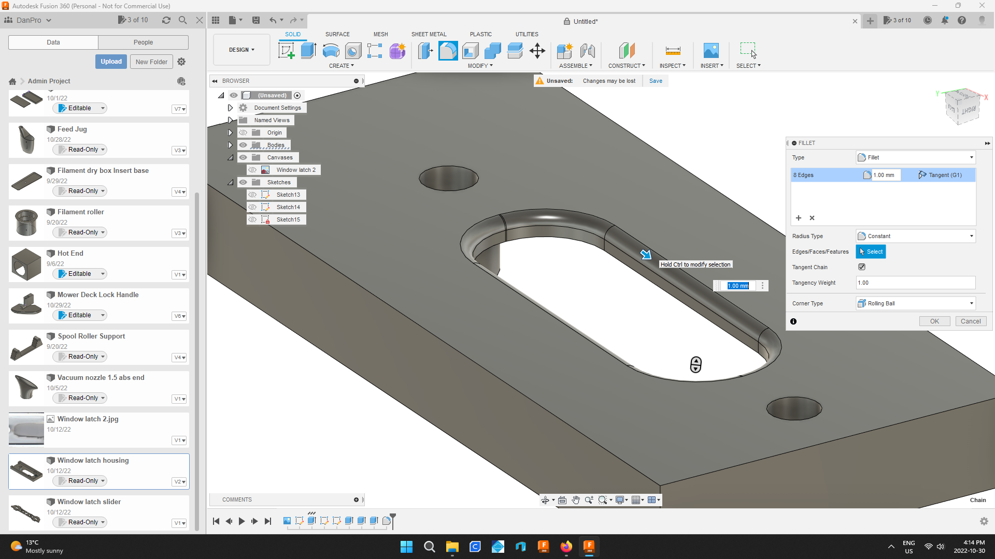Select the Pan tool in navigation bar

tap(576, 500)
